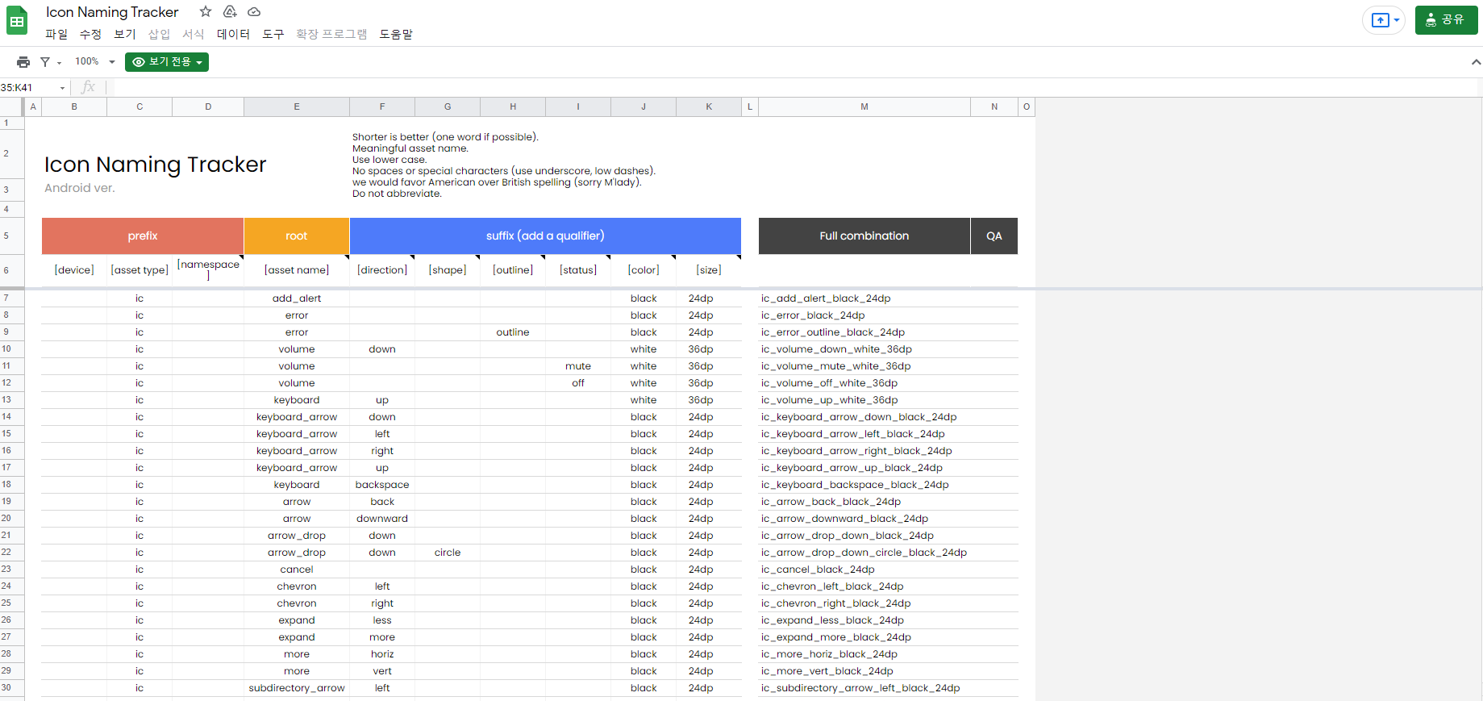Image resolution: width=1483 pixels, height=701 pixels.
Task: Check the cloud document status icon
Action: (x=254, y=11)
